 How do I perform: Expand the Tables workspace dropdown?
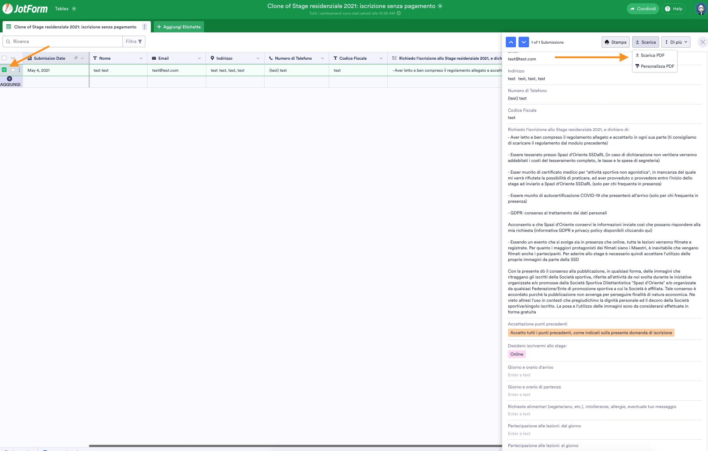pyautogui.click(x=74, y=8)
